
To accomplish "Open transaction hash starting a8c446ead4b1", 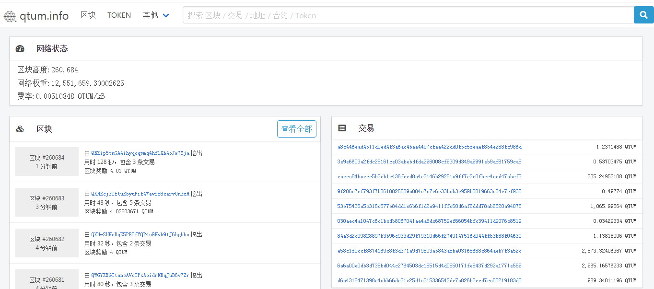I will click(430, 147).
